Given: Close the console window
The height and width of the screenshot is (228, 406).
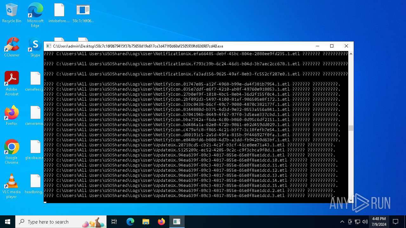Looking at the screenshot, I should [x=346, y=46].
